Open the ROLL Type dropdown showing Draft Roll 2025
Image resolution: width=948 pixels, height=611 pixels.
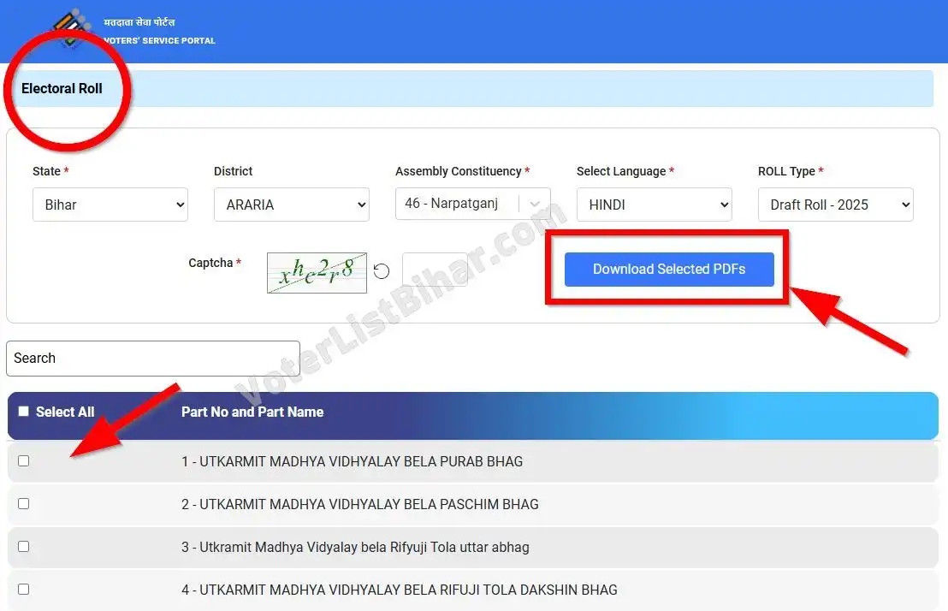point(835,205)
